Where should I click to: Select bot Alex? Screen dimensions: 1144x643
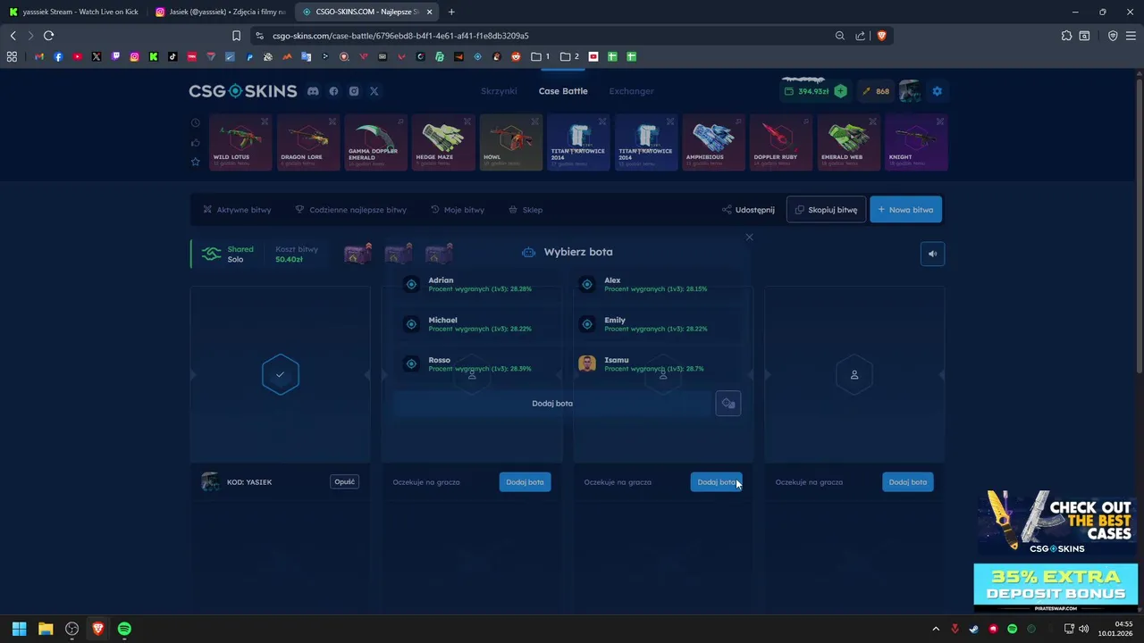point(656,284)
